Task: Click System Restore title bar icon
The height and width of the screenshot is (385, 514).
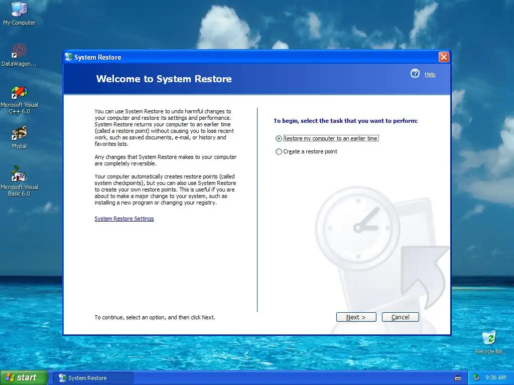Action: [x=68, y=57]
